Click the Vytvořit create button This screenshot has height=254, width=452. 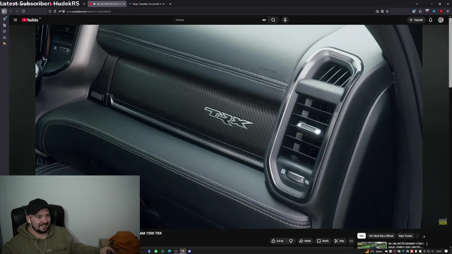(x=416, y=20)
